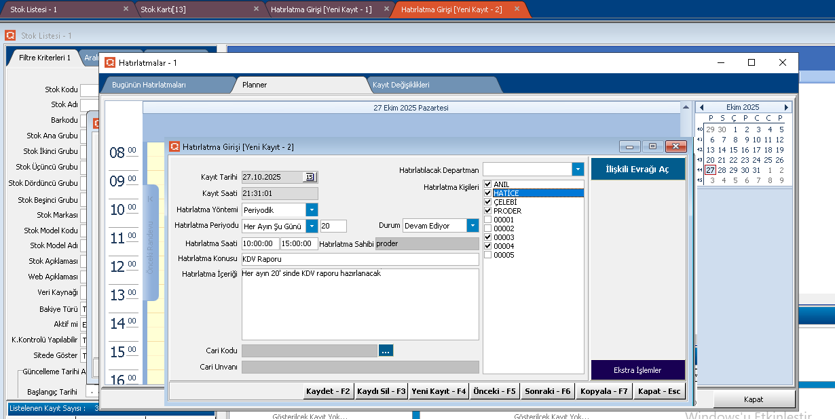Open the Durum status dropdown
Screen dimensions: 835x419
(472, 226)
